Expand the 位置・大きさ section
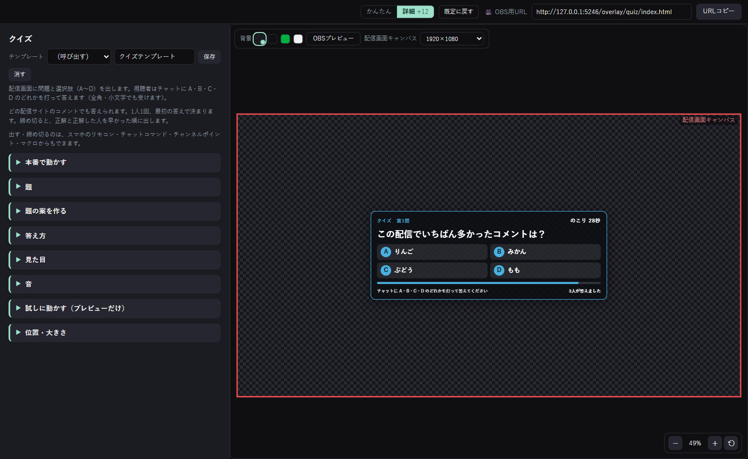The width and height of the screenshot is (748, 459). tap(115, 333)
